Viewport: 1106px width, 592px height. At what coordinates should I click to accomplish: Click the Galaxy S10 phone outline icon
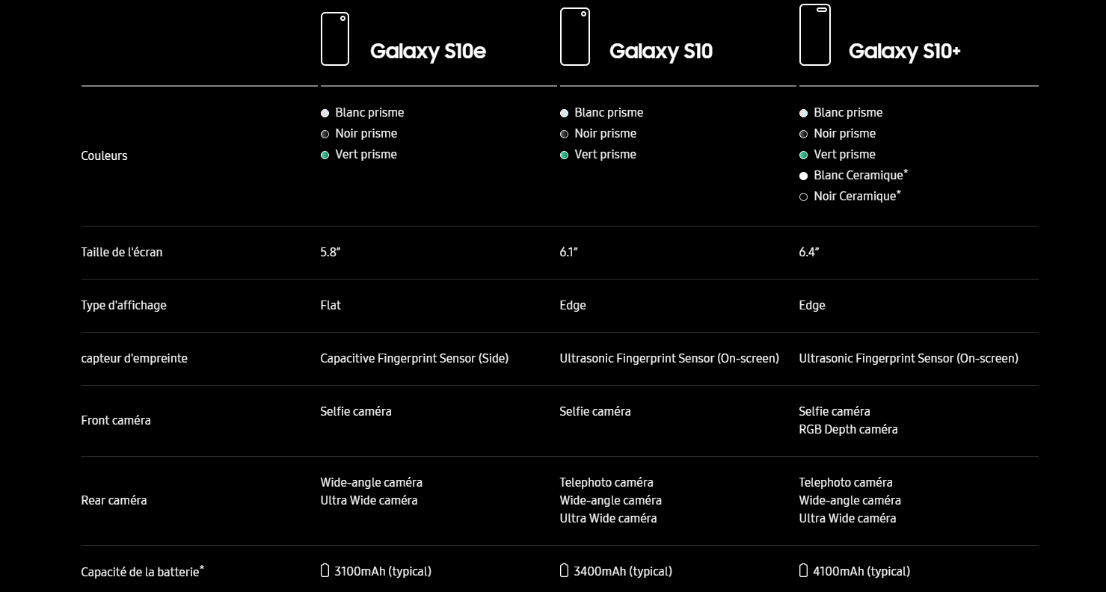point(575,37)
